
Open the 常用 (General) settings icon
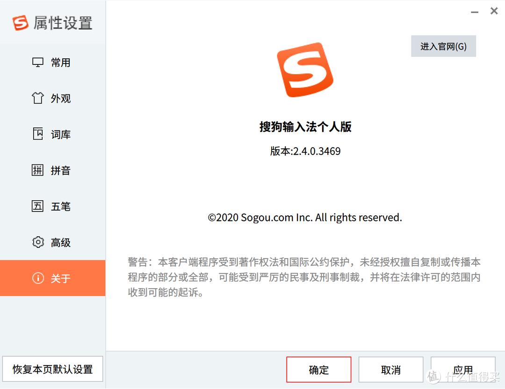pos(37,63)
